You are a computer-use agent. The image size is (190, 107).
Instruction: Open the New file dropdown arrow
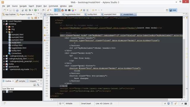[x=7, y=10]
